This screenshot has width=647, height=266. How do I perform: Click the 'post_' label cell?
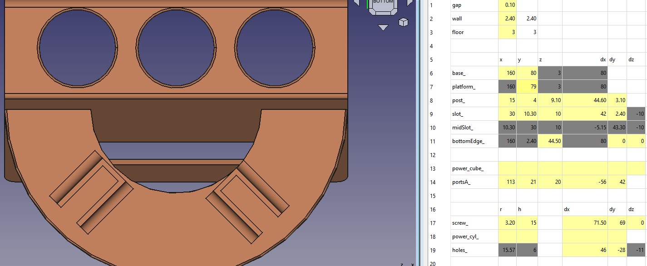click(x=474, y=100)
